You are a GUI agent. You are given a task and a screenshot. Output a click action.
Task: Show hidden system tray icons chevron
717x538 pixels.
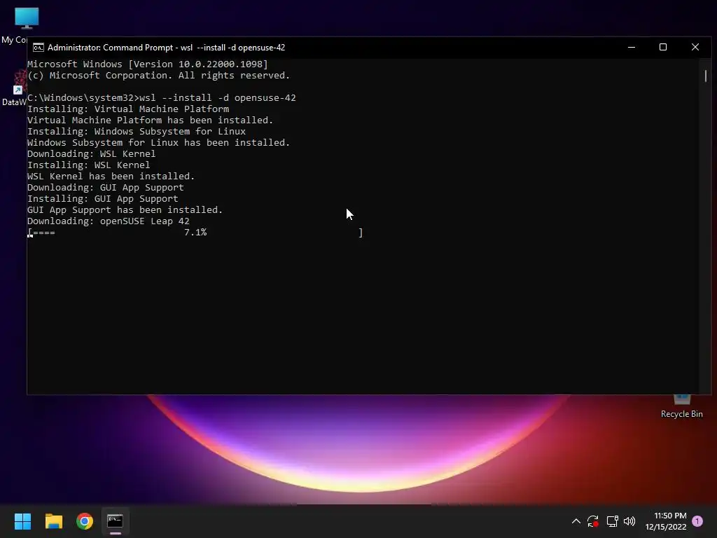[x=576, y=521]
